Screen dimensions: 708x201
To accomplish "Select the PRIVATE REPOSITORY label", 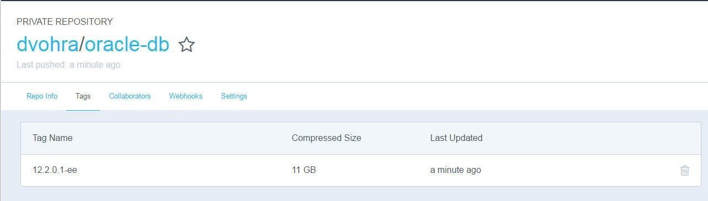I will pos(64,21).
